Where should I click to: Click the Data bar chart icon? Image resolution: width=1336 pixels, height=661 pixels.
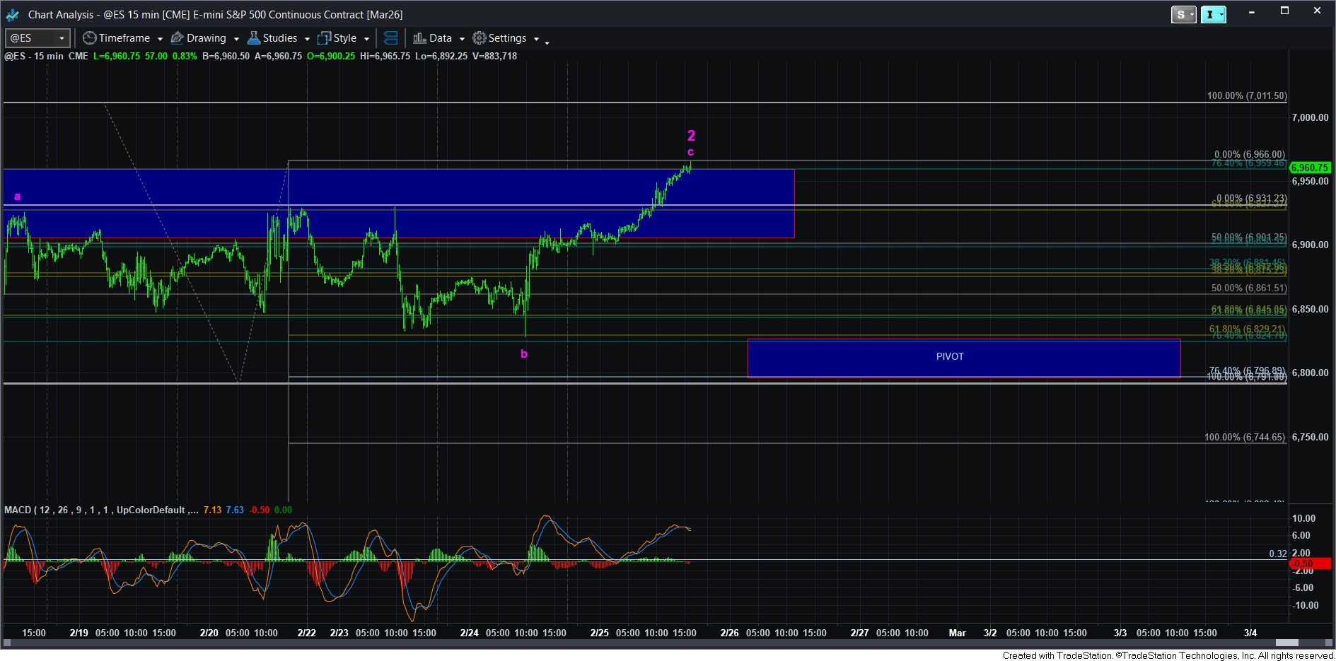point(419,38)
